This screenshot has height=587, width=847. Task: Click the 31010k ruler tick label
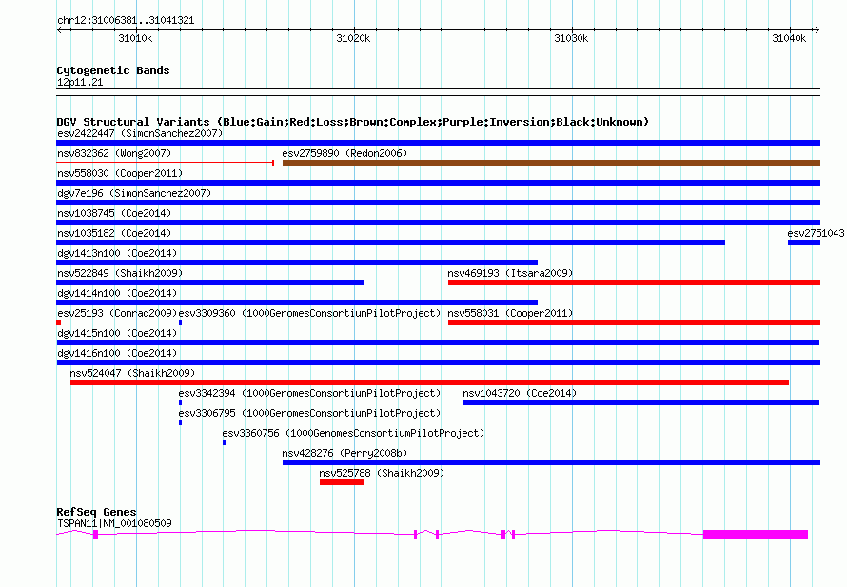(x=135, y=38)
